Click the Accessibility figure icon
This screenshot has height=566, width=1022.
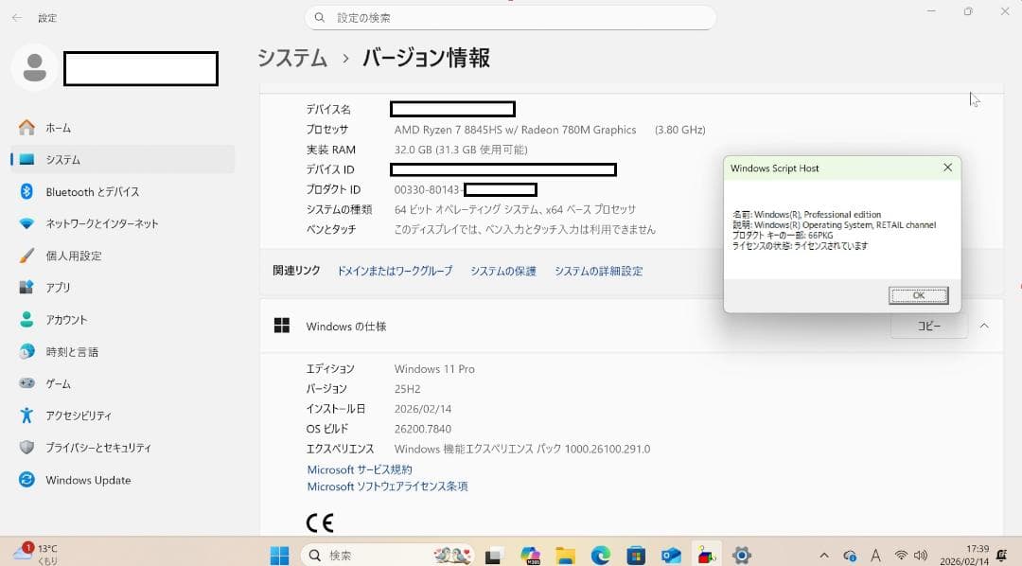pyautogui.click(x=26, y=416)
